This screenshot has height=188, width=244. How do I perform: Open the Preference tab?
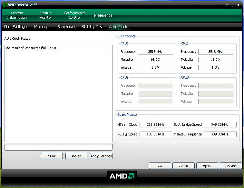(103, 15)
